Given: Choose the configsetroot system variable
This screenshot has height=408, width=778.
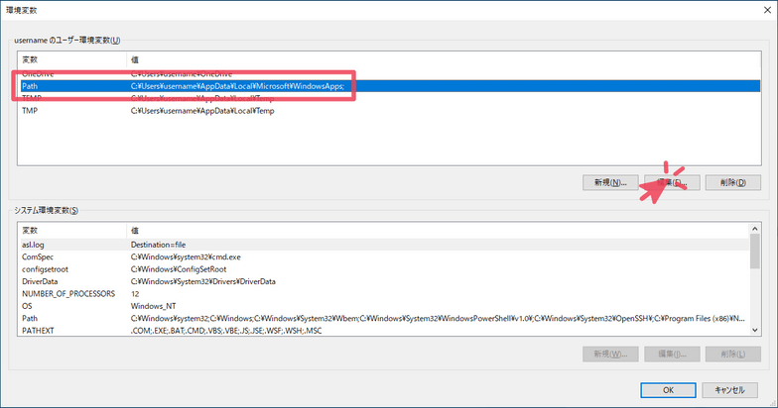Looking at the screenshot, I should (45, 268).
